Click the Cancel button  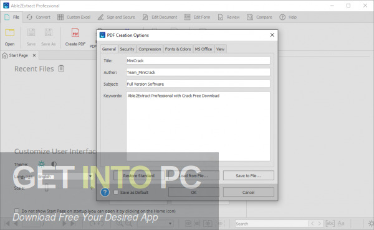point(248,192)
